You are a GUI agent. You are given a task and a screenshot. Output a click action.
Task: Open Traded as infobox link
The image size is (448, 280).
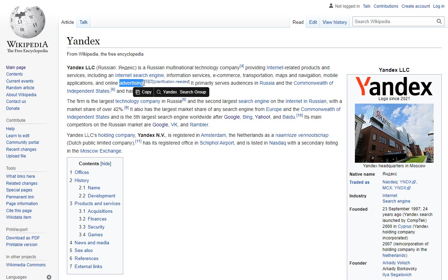tap(359, 182)
